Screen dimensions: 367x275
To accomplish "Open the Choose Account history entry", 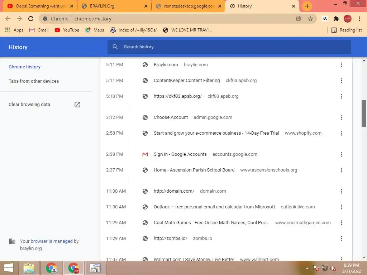I will pyautogui.click(x=171, y=117).
